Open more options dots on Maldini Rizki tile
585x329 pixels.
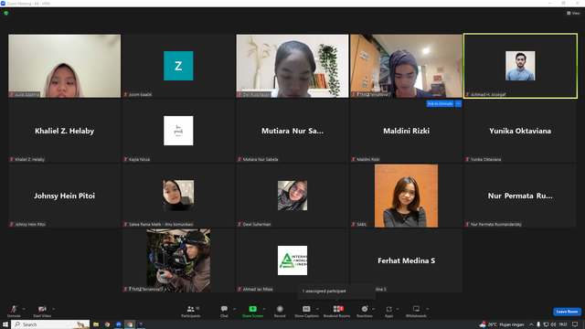(459, 103)
